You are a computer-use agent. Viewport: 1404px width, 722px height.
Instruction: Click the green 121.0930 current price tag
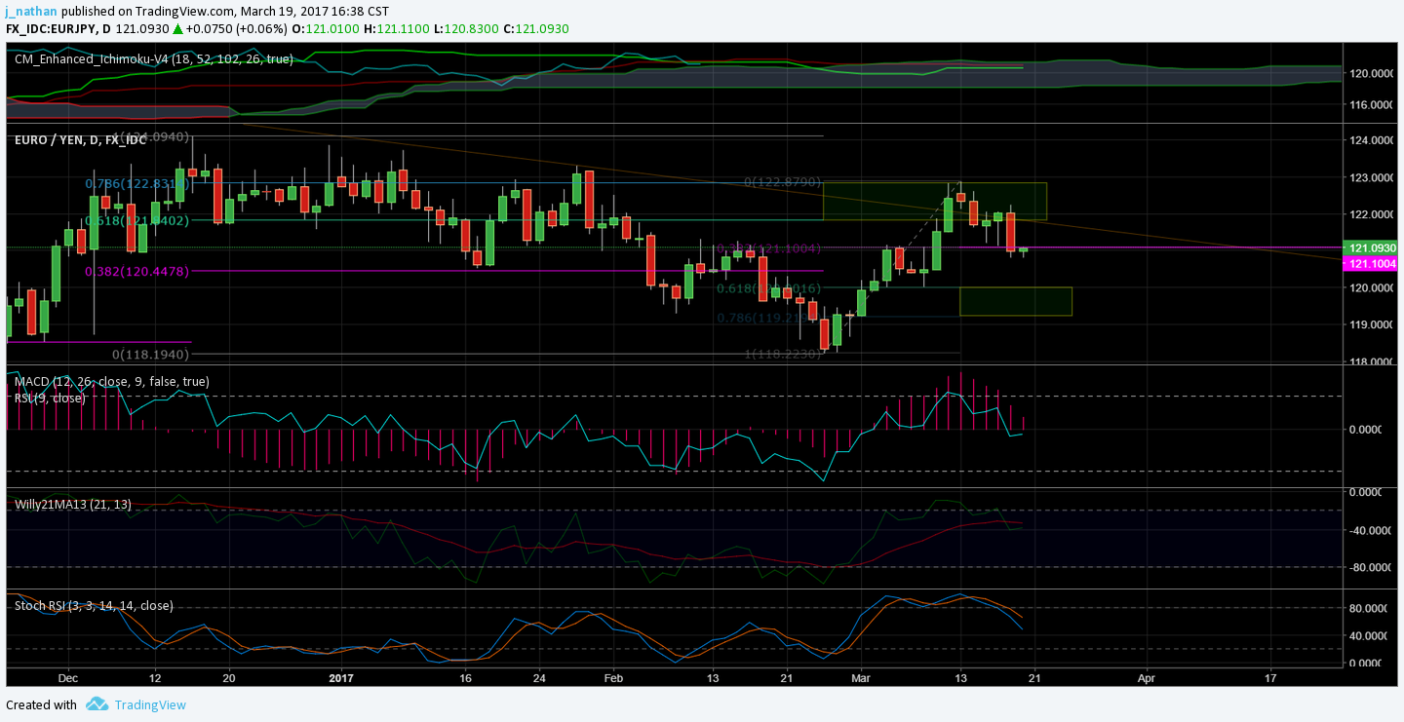(1371, 247)
